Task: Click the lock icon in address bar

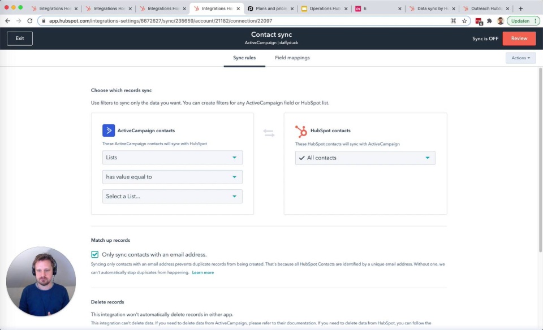Action: click(44, 21)
